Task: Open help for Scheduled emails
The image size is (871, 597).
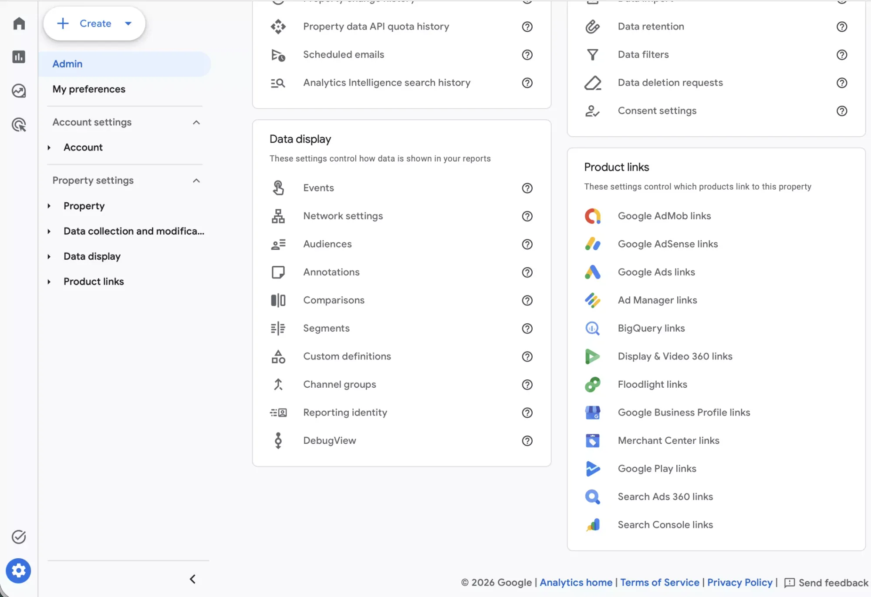Action: 527,55
